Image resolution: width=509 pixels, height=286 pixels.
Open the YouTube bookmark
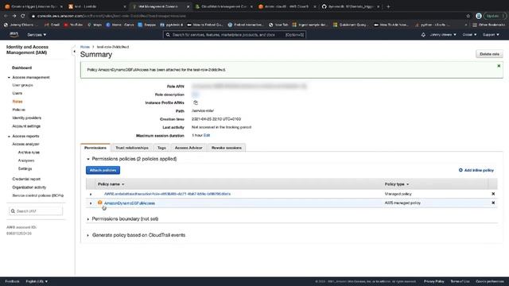click(x=73, y=25)
